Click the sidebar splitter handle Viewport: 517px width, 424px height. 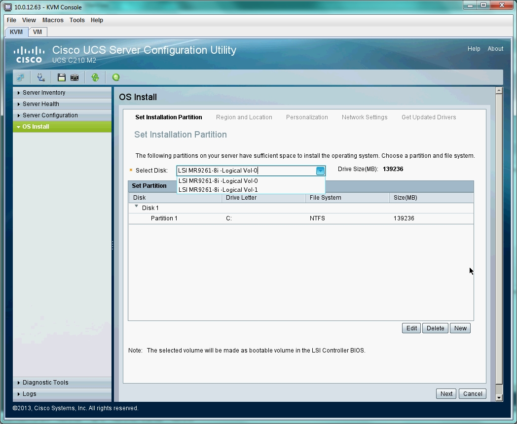pos(112,245)
